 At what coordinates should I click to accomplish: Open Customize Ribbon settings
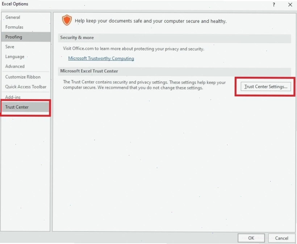click(26, 77)
